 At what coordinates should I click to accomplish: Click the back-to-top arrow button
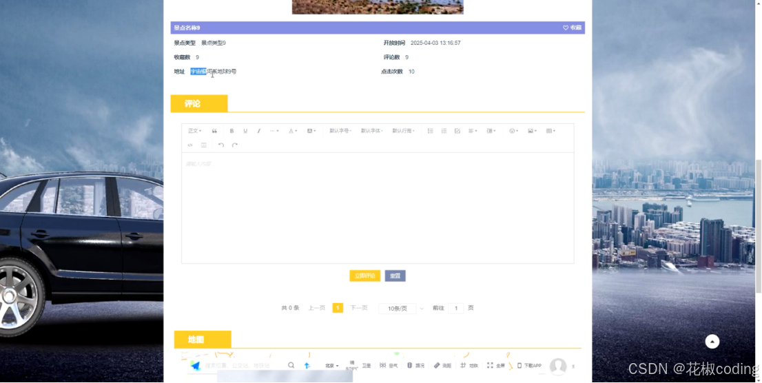pyautogui.click(x=712, y=342)
